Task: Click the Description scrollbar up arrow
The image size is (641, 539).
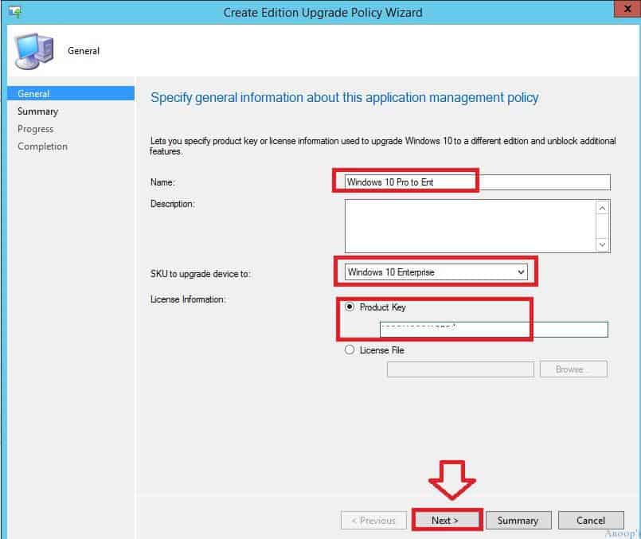Action: 603,208
